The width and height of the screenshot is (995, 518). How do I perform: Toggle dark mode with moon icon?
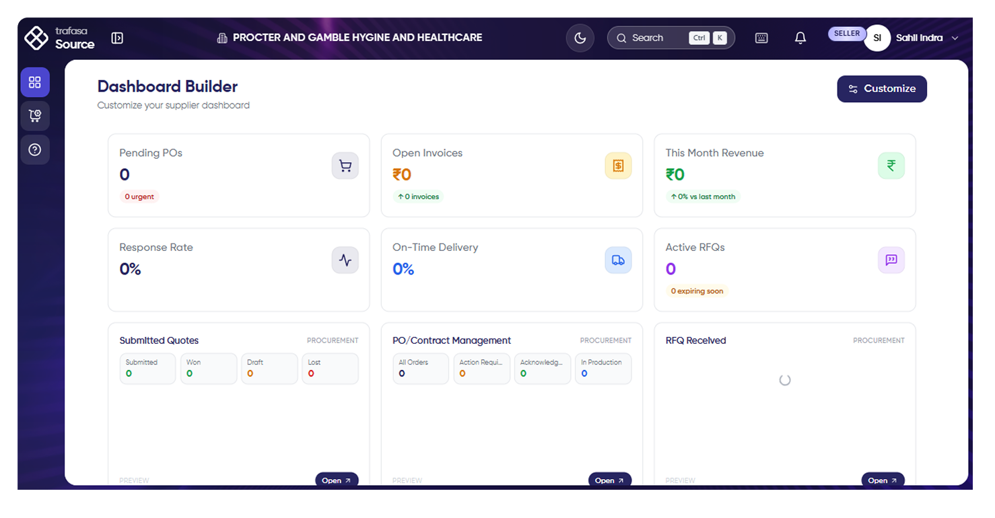580,38
